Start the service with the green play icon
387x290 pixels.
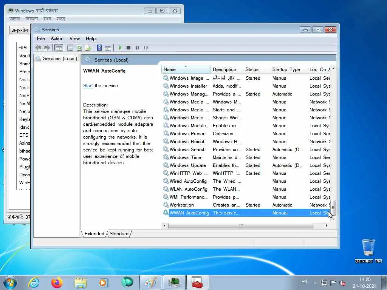pyautogui.click(x=120, y=48)
